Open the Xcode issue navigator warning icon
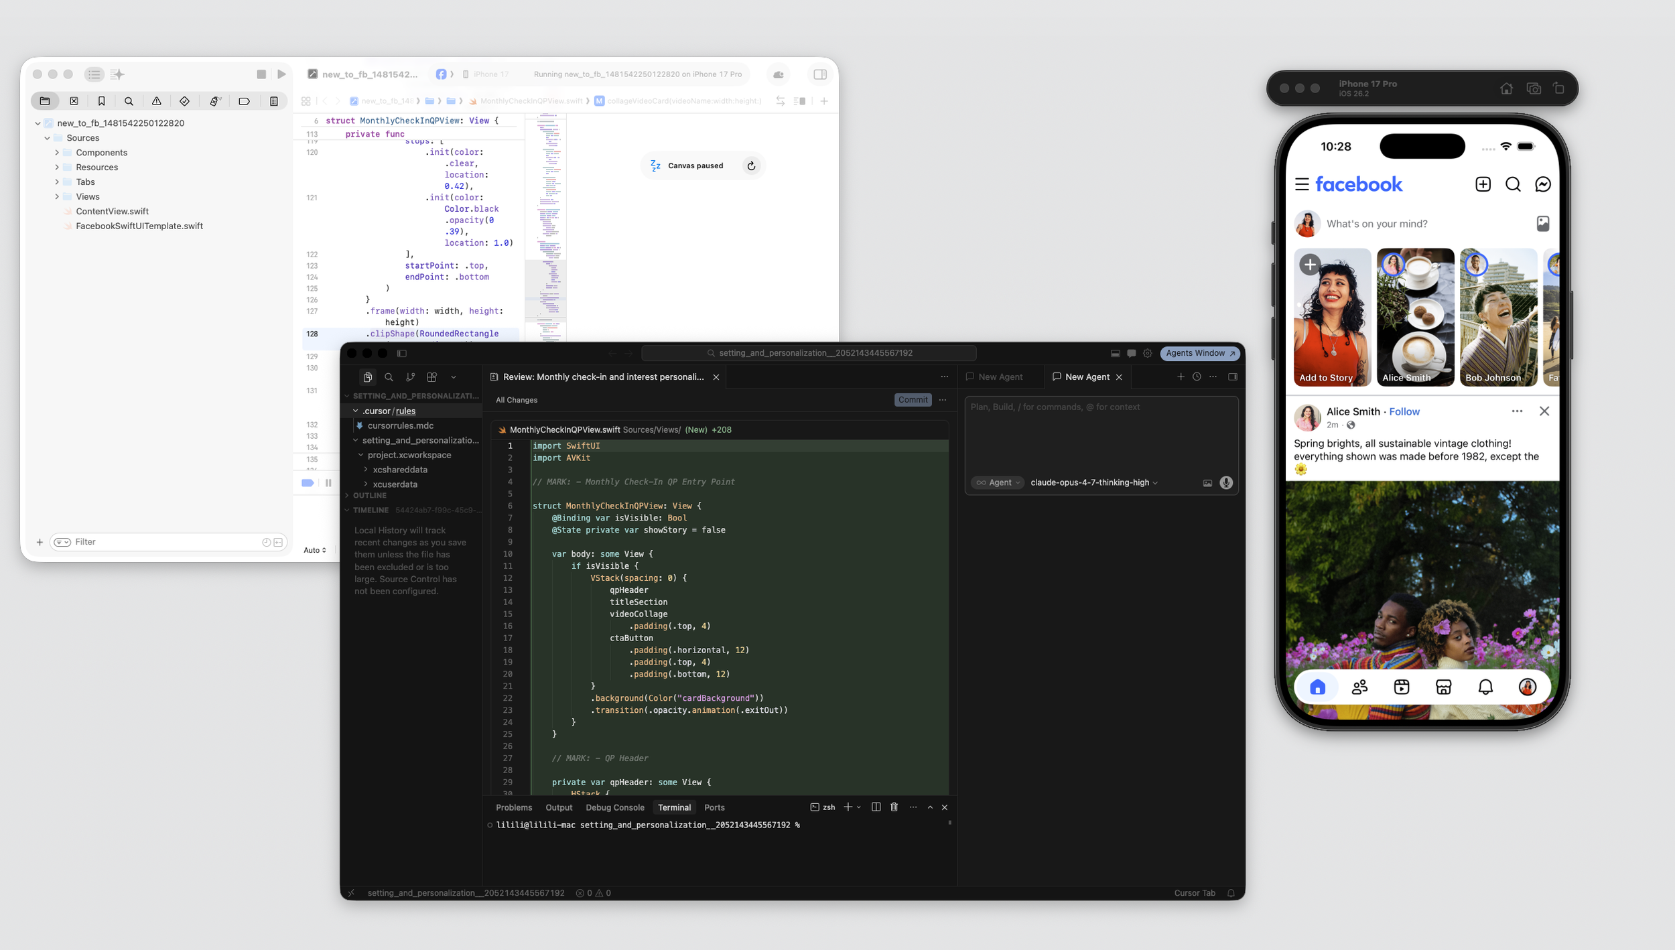Screen dimensions: 1675x950 [157, 101]
